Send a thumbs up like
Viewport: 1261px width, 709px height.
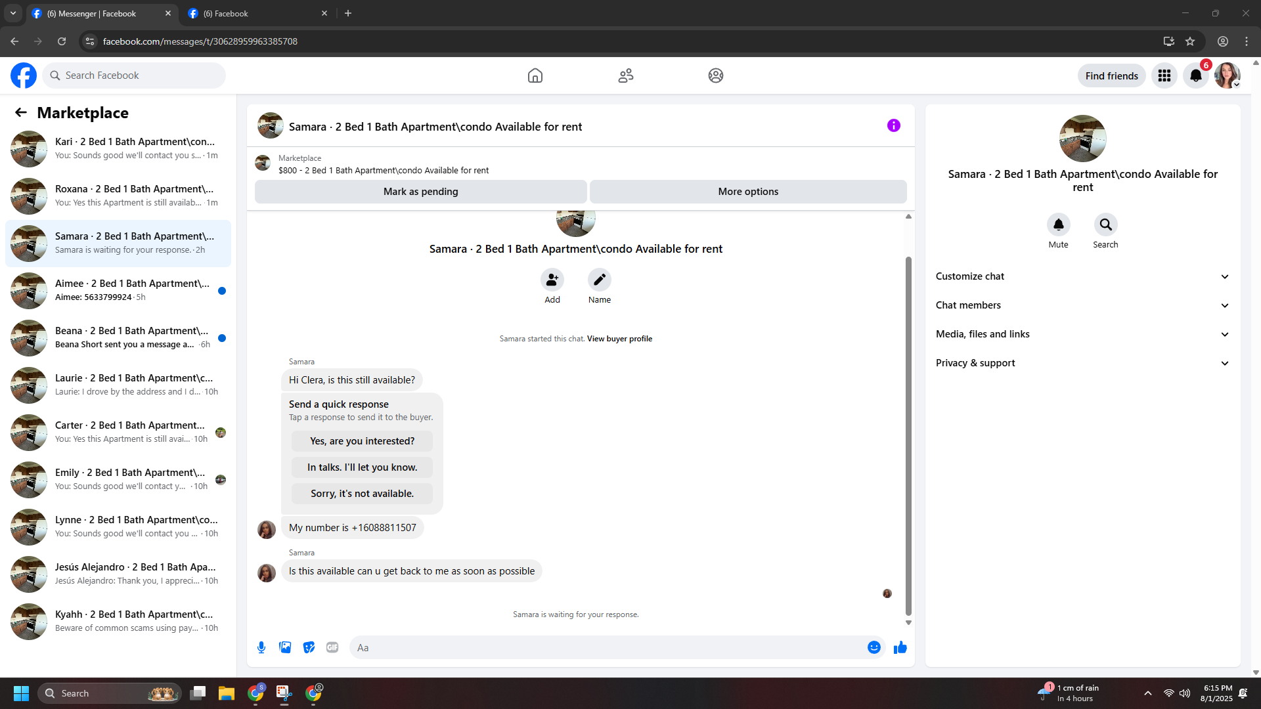coord(900,647)
